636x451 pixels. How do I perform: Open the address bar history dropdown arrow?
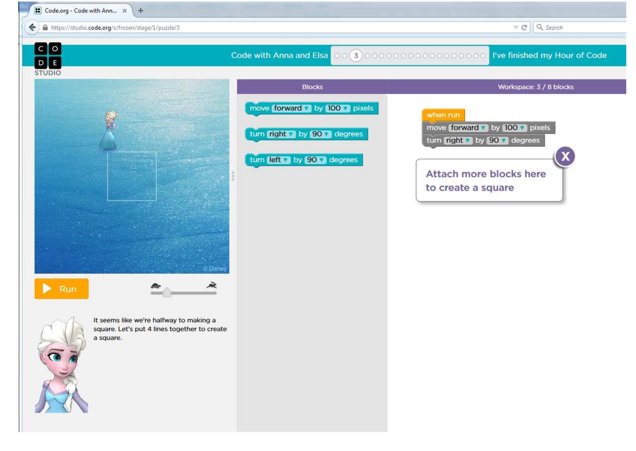click(516, 27)
